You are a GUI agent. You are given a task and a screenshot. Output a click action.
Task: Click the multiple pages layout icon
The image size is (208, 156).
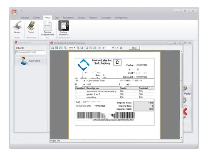pyautogui.click(x=94, y=48)
